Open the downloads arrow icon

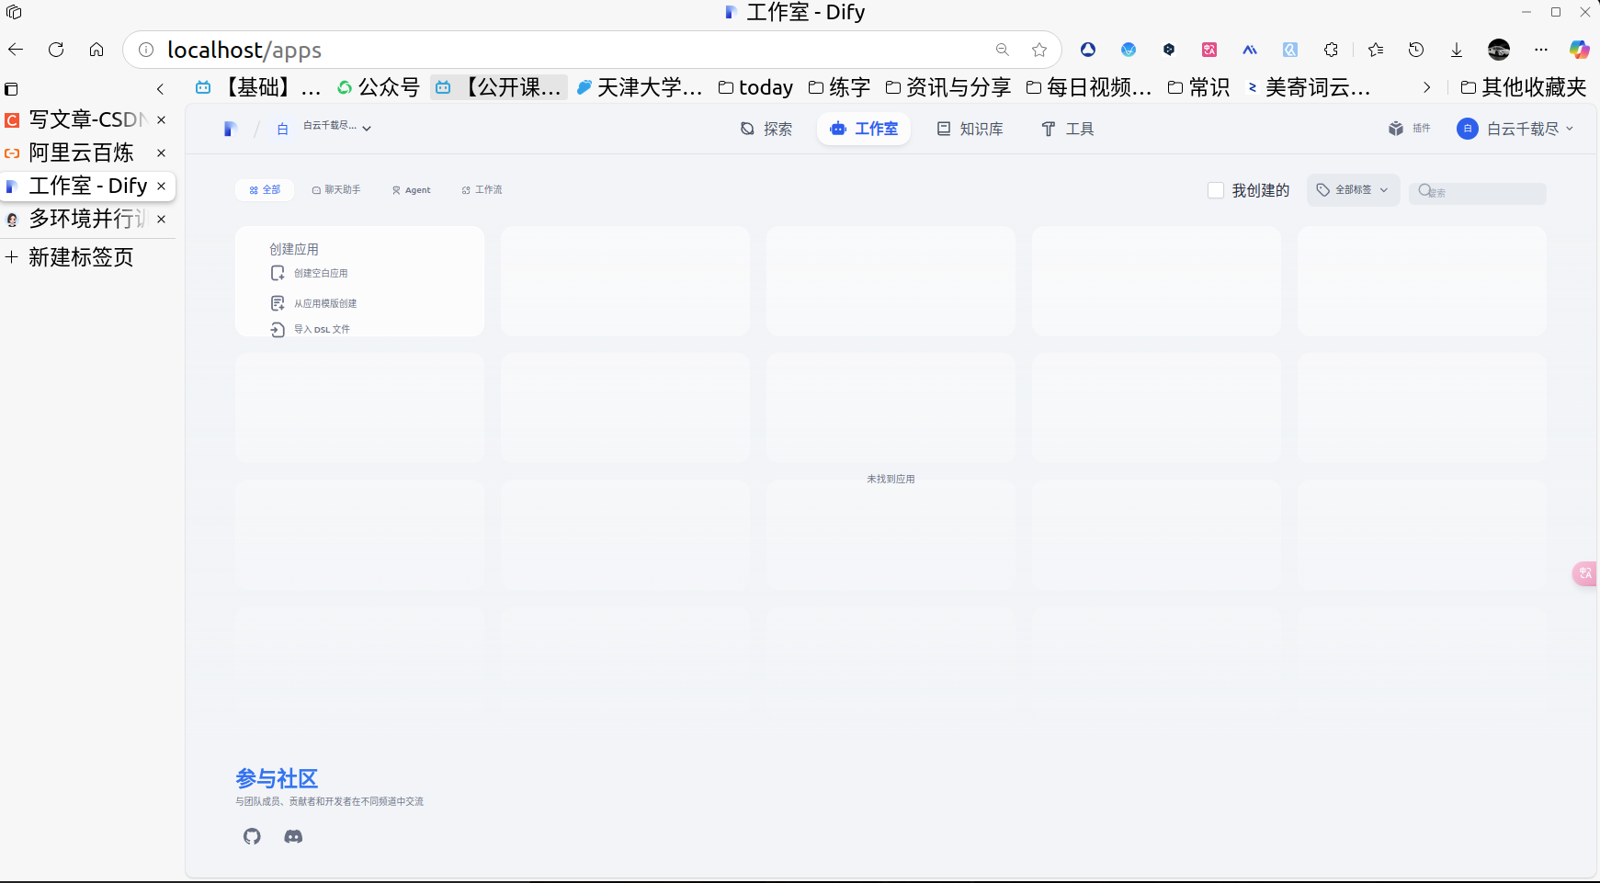(x=1457, y=50)
